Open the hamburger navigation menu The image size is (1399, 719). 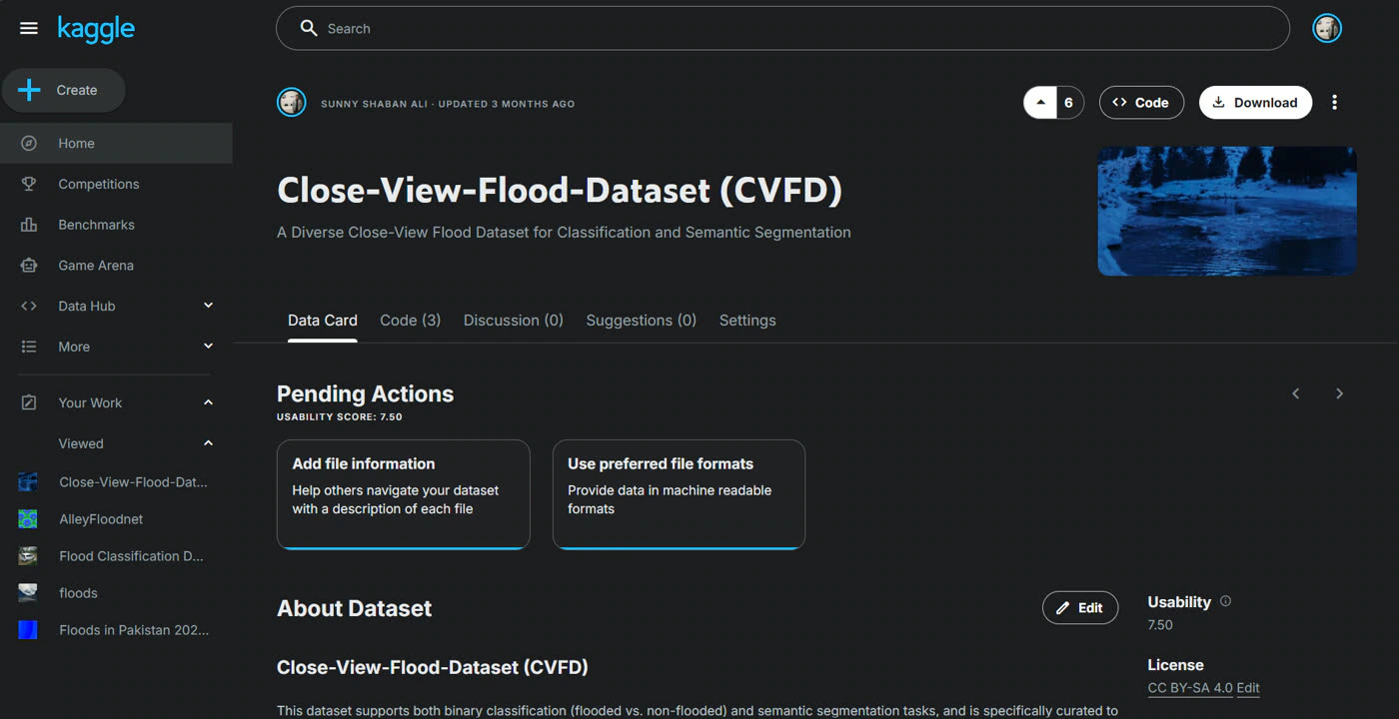(29, 29)
